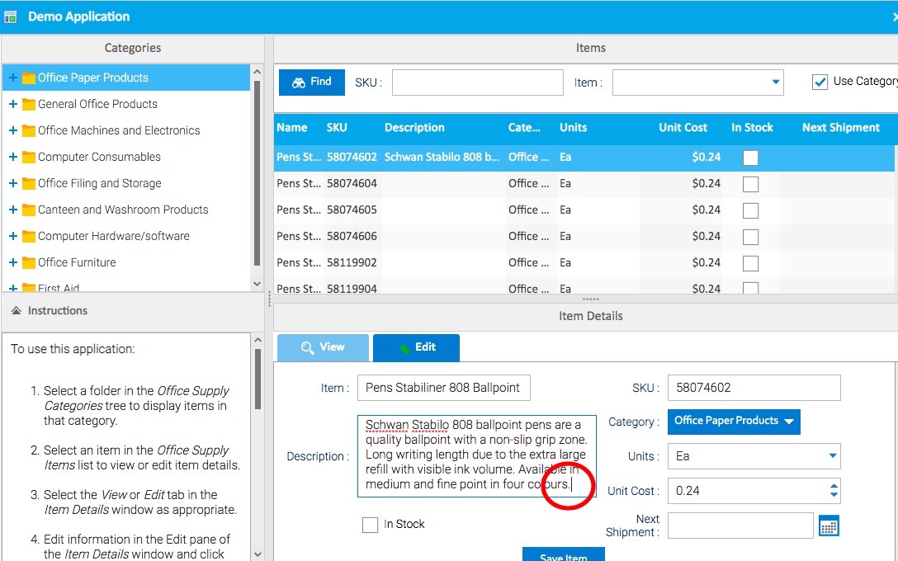
Task: Increase Unit Cost with the up stepper arrow
Action: (x=833, y=485)
